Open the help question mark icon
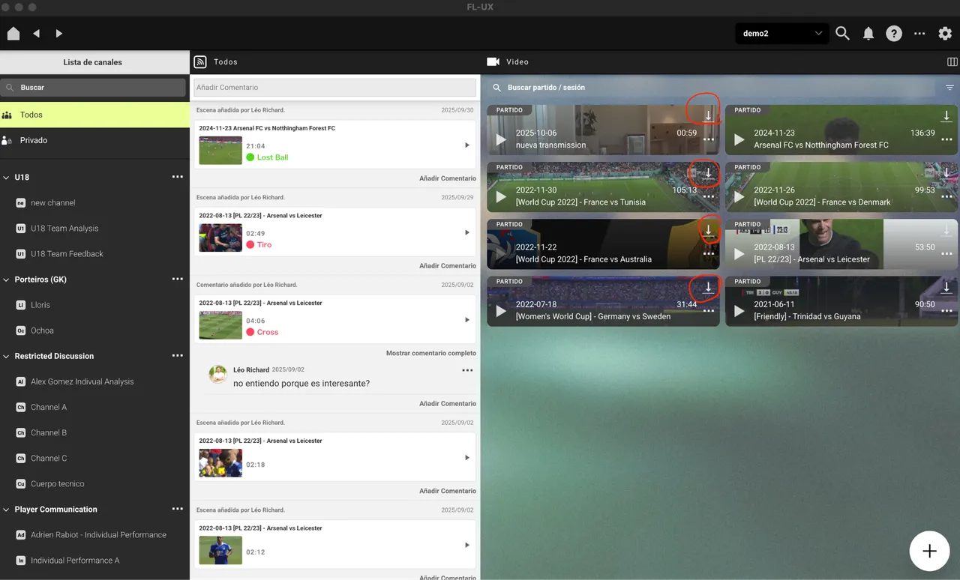The height and width of the screenshot is (580, 960). tap(894, 34)
